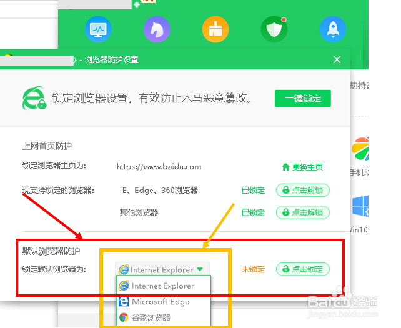Click the 更换主页 link

[x=307, y=167]
